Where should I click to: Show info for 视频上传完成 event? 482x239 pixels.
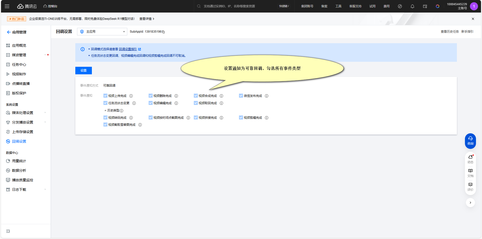pos(131,96)
